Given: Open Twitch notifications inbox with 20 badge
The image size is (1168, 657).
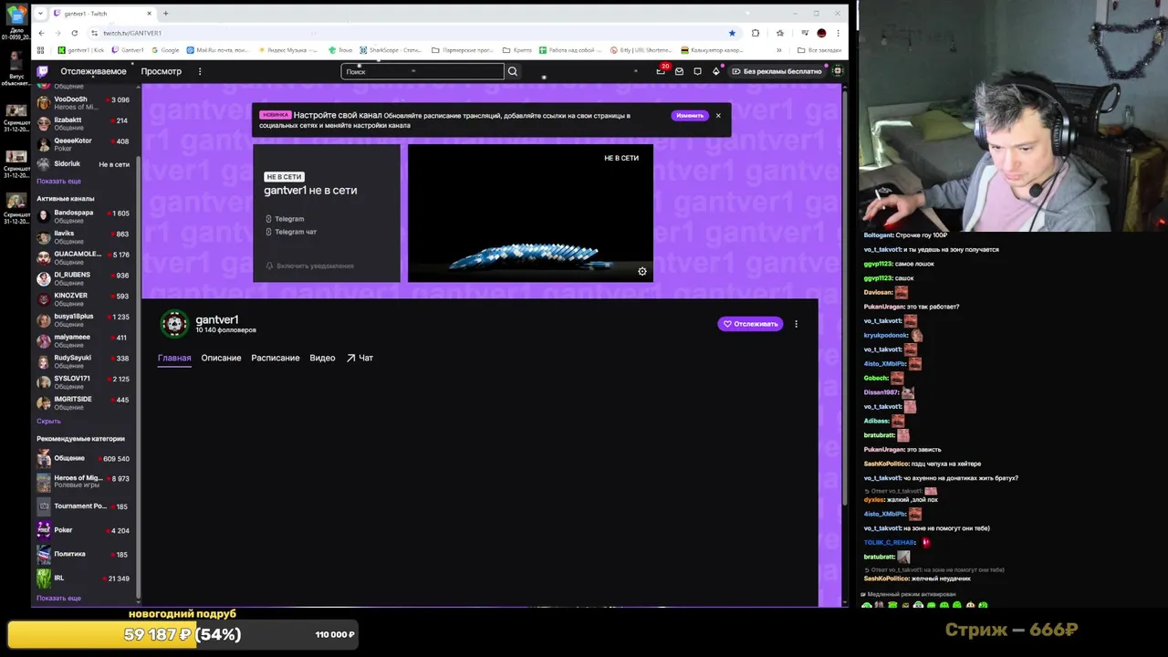Looking at the screenshot, I should (x=662, y=70).
